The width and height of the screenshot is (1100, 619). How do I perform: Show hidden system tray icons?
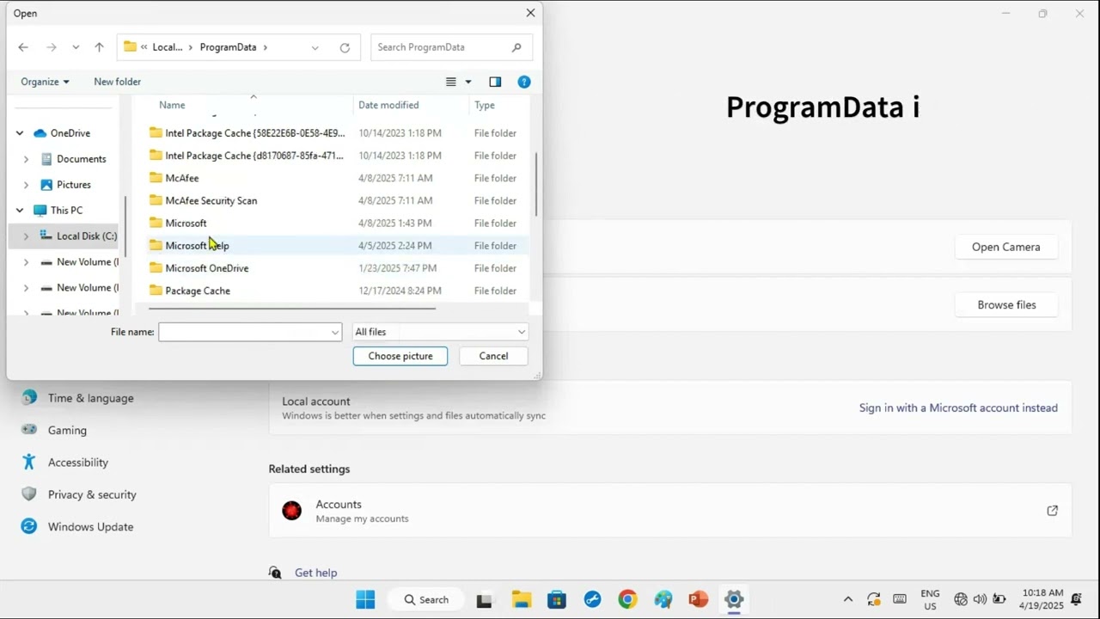[848, 599]
